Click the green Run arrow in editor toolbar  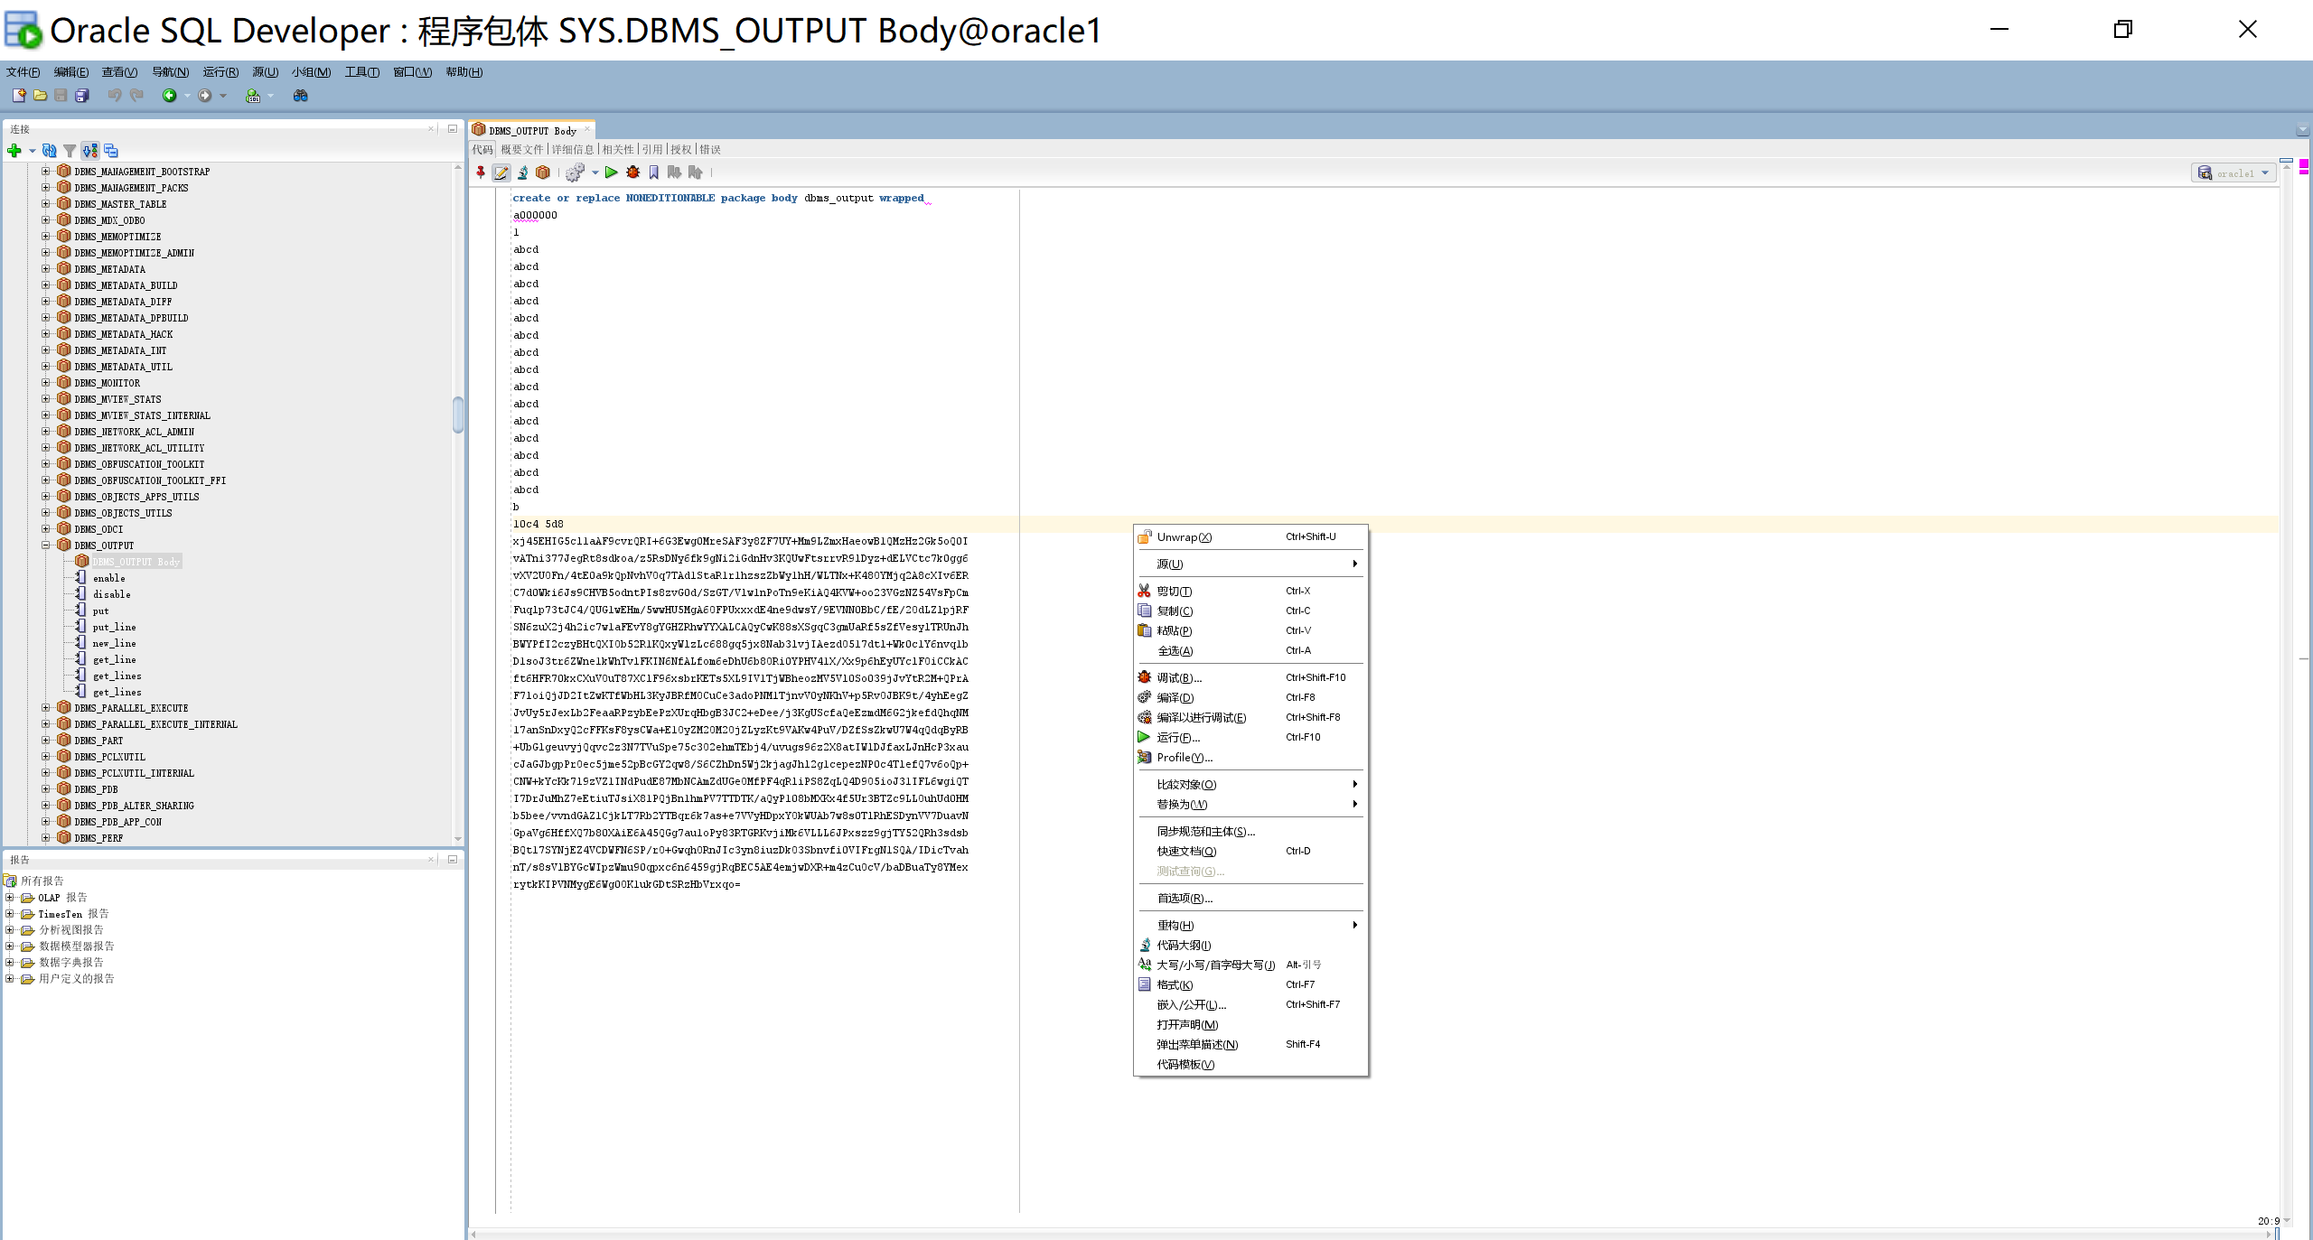tap(612, 172)
